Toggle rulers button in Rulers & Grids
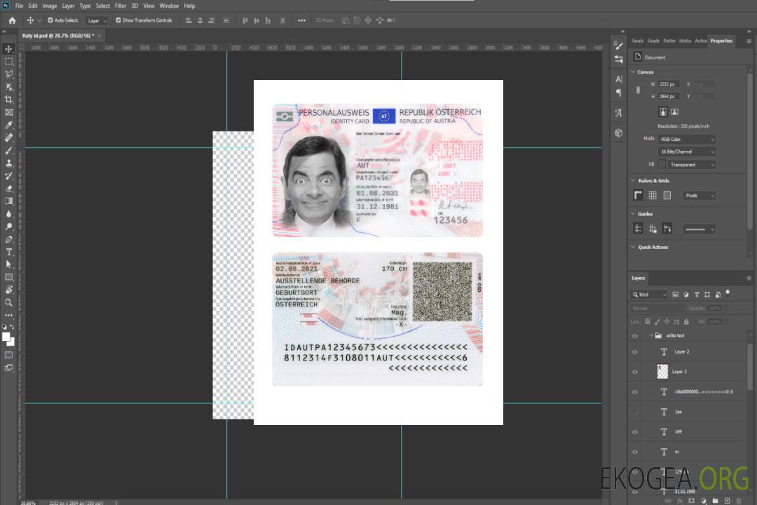This screenshot has width=757, height=505. pyautogui.click(x=639, y=195)
